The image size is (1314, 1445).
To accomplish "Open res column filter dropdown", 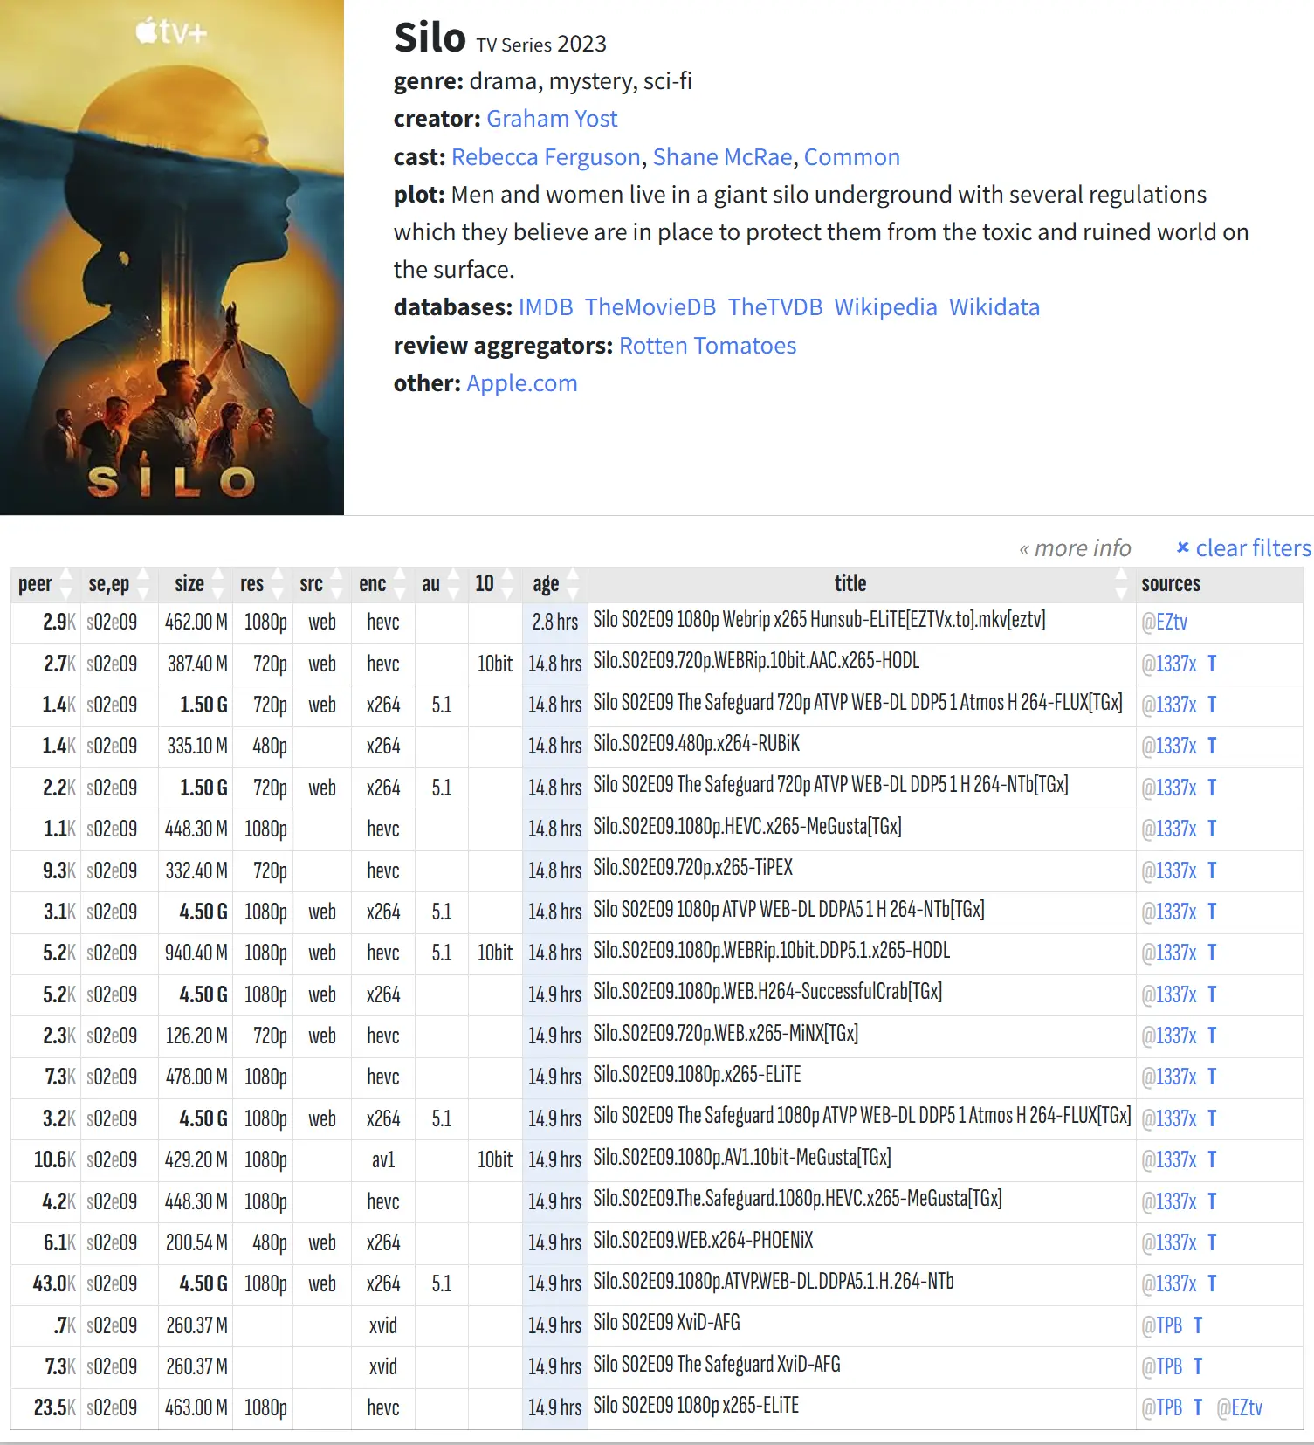I will click(278, 584).
